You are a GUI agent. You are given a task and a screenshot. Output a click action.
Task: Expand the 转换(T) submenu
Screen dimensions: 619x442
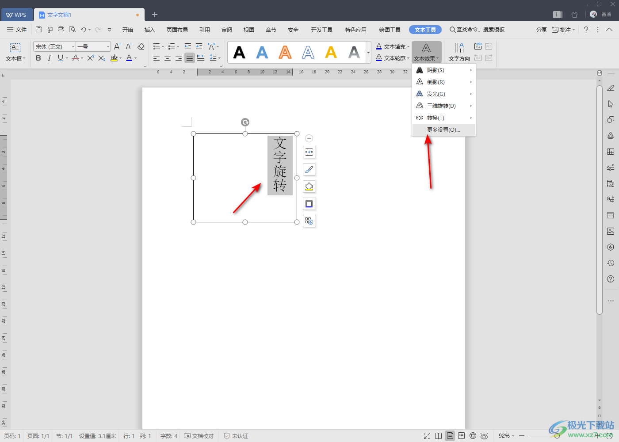click(x=444, y=118)
